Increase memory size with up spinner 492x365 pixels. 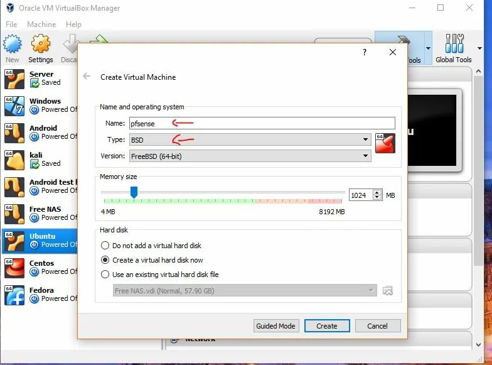(377, 192)
